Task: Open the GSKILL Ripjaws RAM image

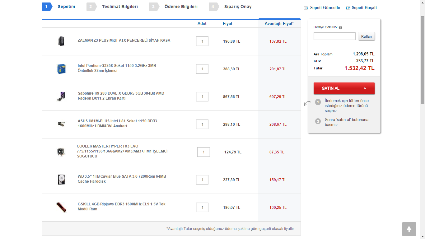Action: 61,207
